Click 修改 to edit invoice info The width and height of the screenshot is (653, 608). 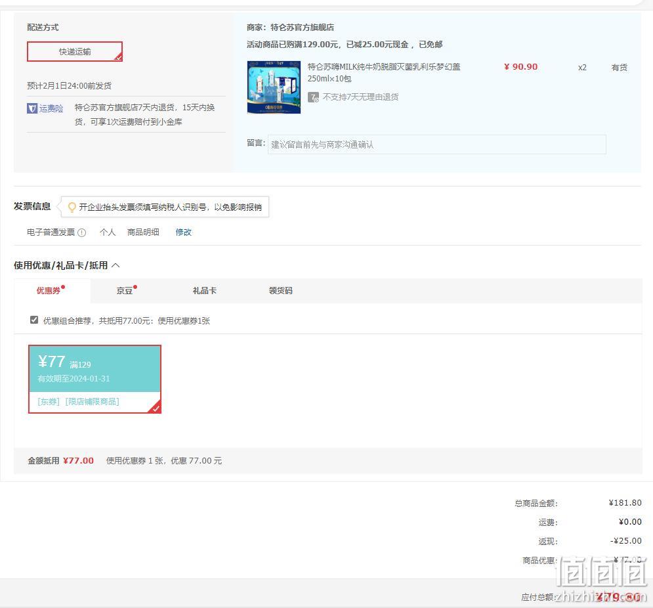click(x=183, y=232)
